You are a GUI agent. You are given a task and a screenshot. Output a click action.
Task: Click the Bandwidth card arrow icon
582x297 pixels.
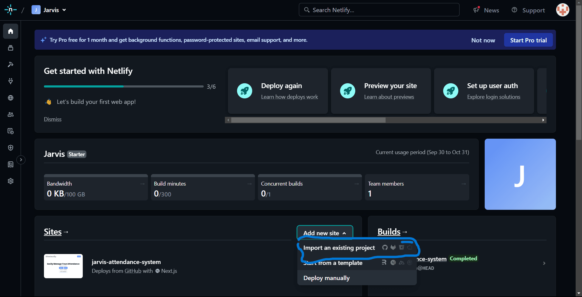pos(142,184)
